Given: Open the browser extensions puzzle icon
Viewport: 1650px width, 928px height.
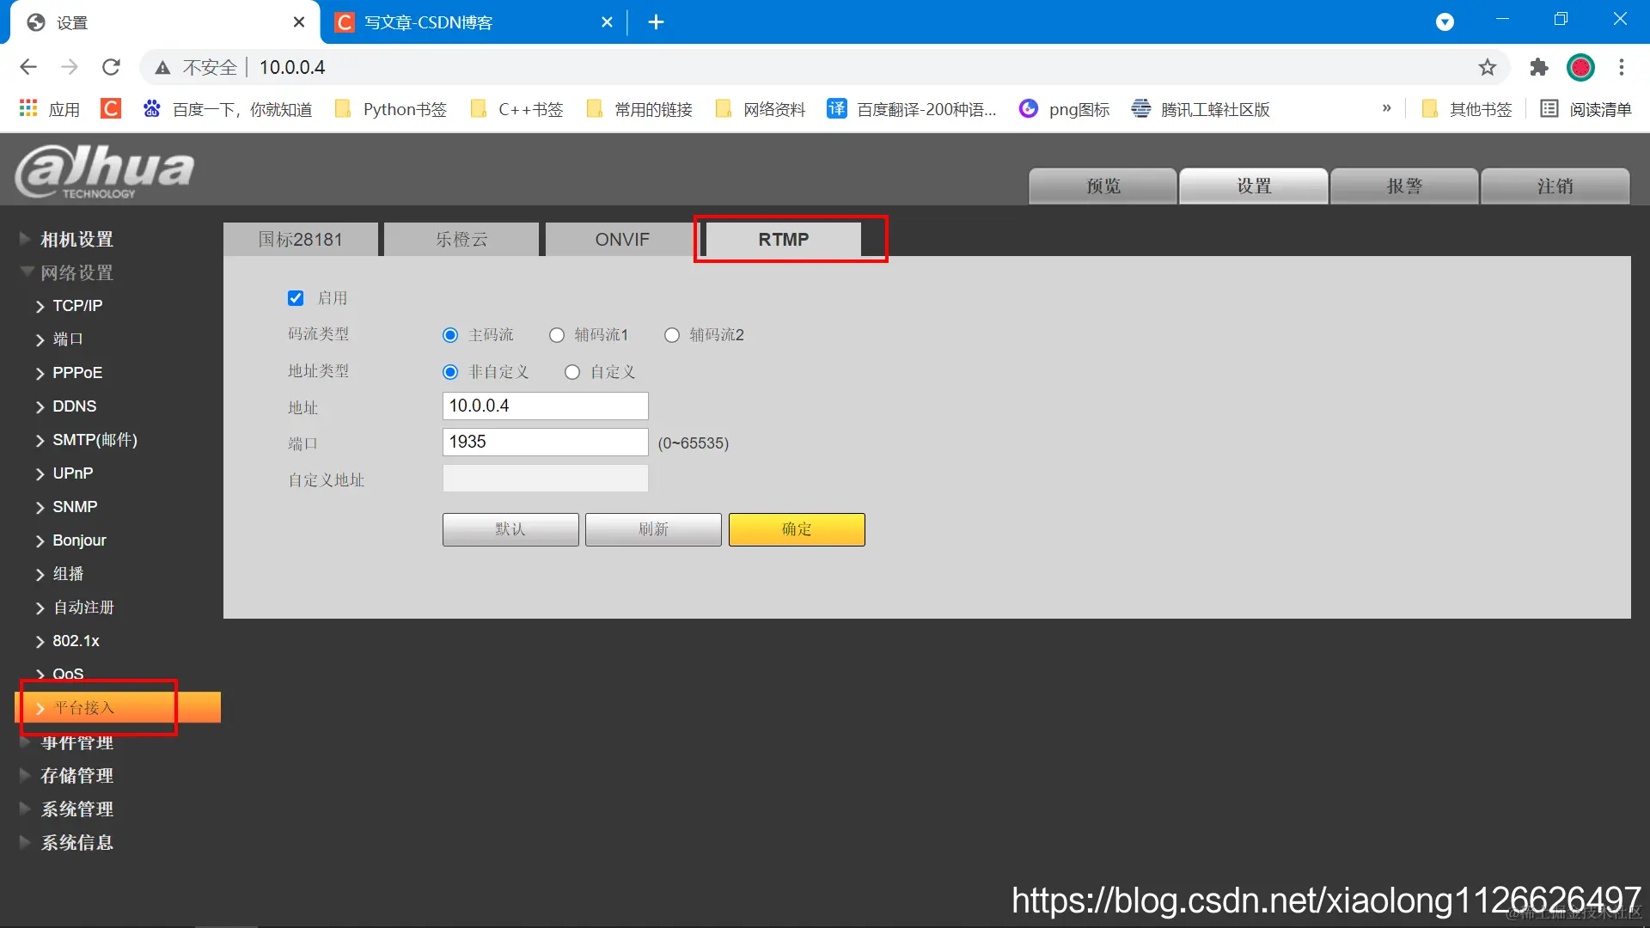Looking at the screenshot, I should coord(1538,67).
